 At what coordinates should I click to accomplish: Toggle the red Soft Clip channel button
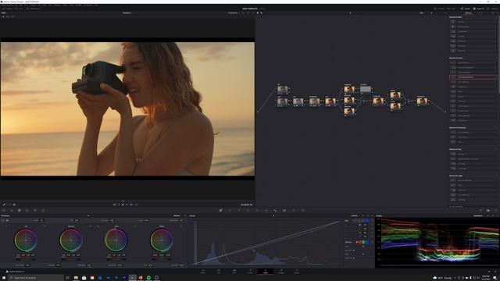coord(359,242)
